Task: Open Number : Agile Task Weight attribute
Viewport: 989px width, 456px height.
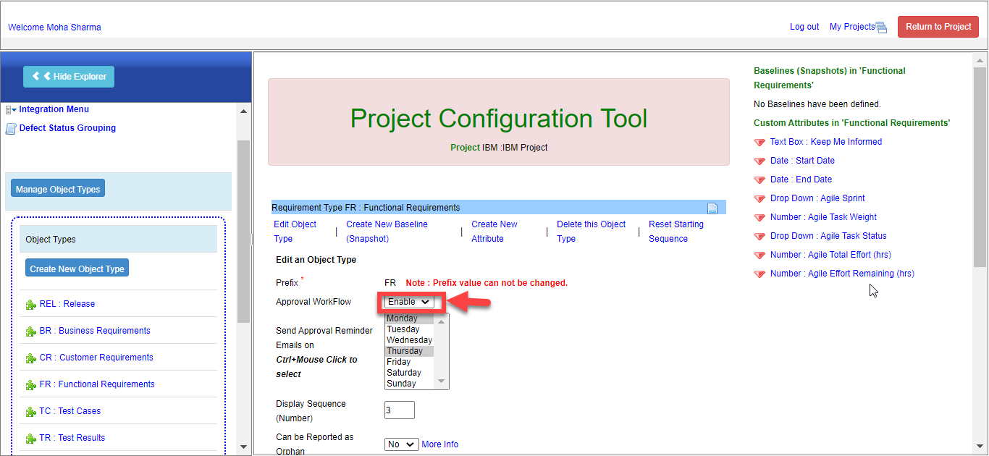Action: (824, 217)
